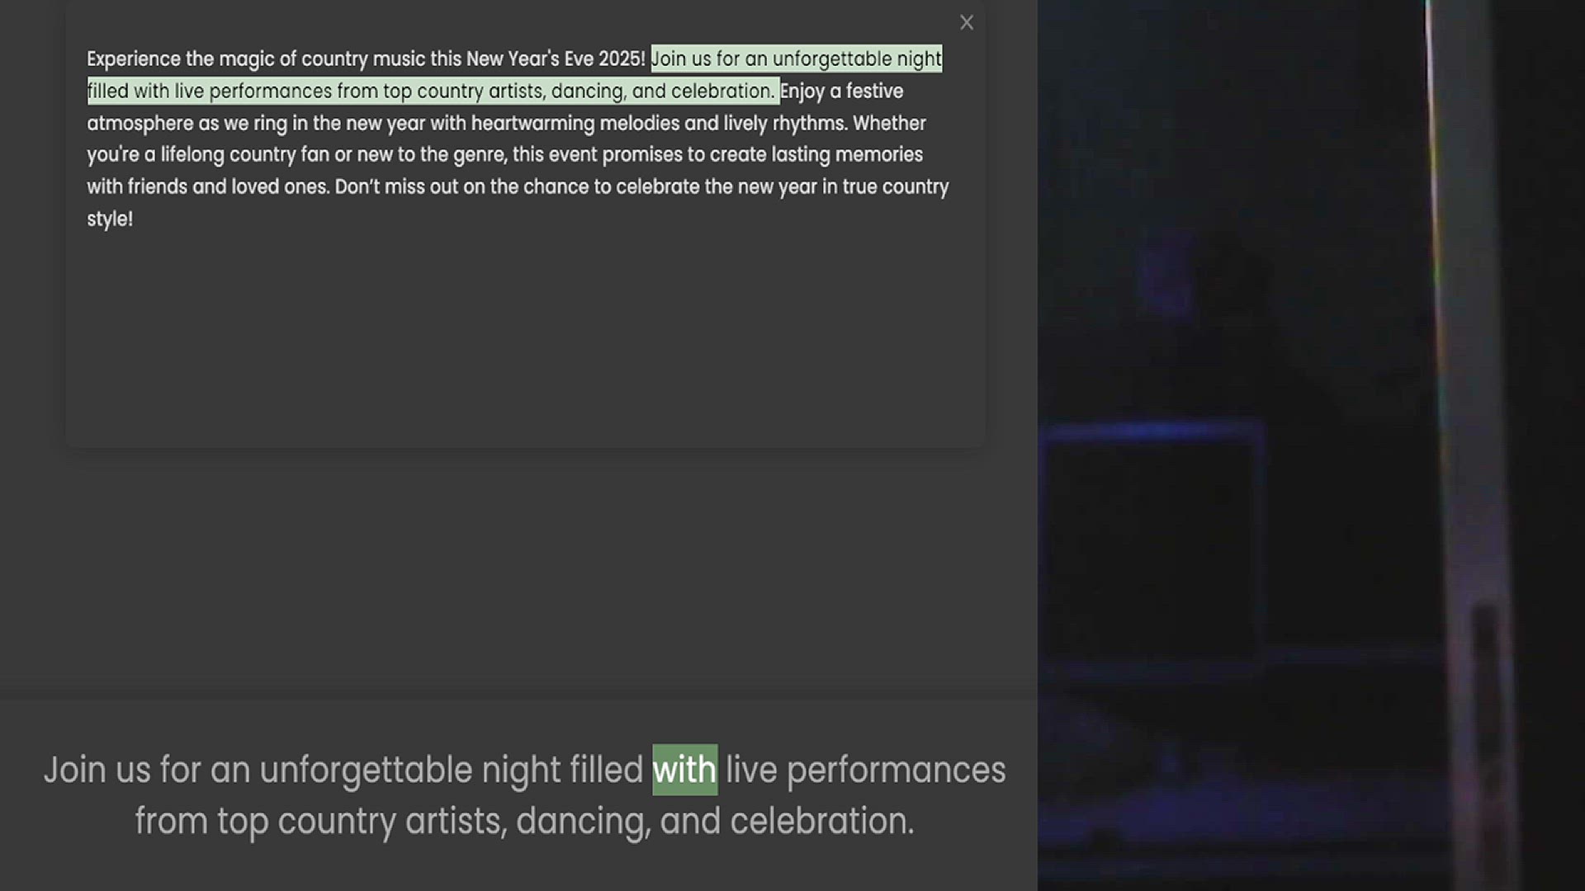Click the sentence beginning "Enjoy a festive"
The width and height of the screenshot is (1585, 891).
pos(841,92)
